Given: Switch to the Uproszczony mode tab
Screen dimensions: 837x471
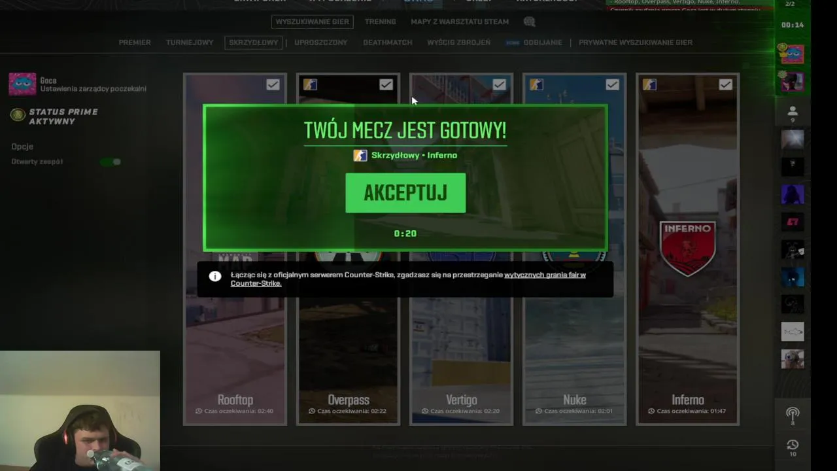Looking at the screenshot, I should coord(321,43).
